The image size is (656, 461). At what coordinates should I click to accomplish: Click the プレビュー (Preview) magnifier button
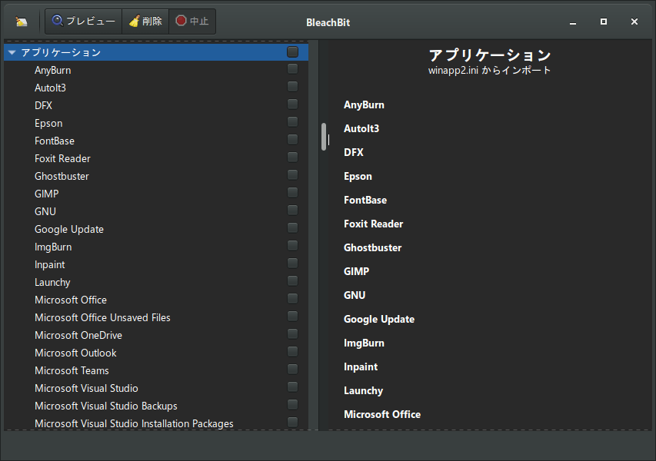pyautogui.click(x=83, y=22)
